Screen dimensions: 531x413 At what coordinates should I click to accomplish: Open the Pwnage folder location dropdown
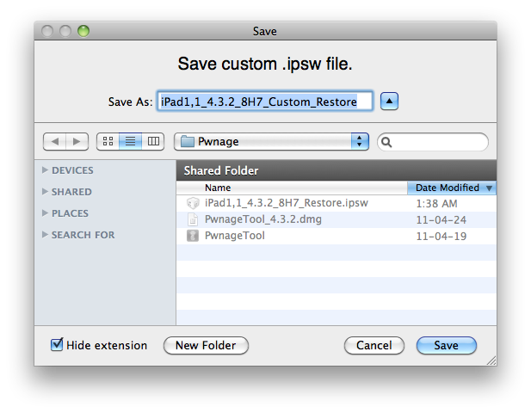point(271,141)
